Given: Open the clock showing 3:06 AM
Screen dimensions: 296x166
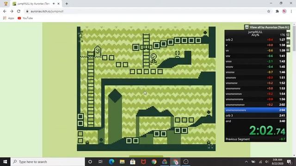Looking at the screenshot, I should [x=277, y=162].
